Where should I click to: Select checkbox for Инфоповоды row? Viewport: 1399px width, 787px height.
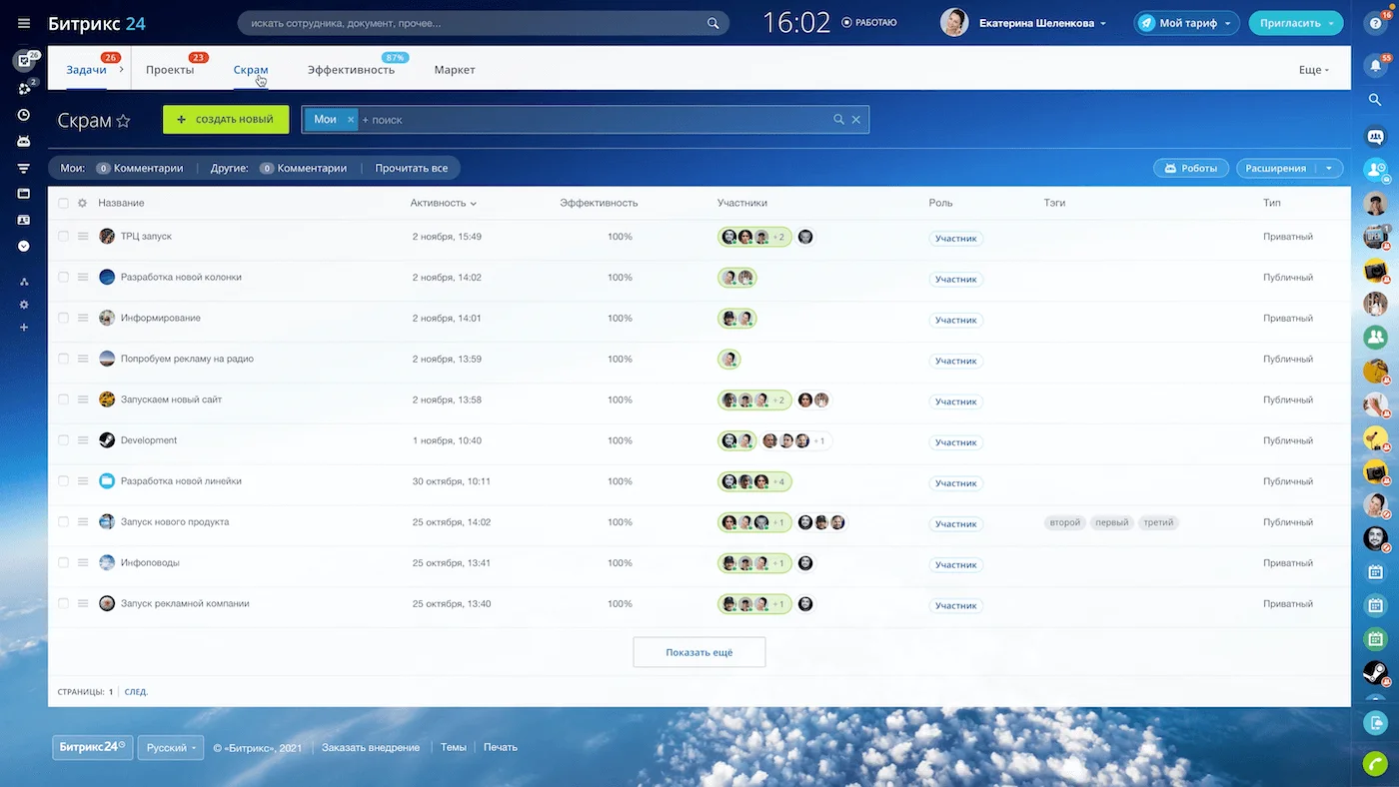[x=63, y=563]
